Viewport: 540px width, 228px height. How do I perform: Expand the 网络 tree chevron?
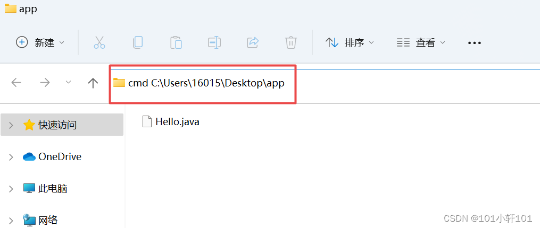pos(11,220)
